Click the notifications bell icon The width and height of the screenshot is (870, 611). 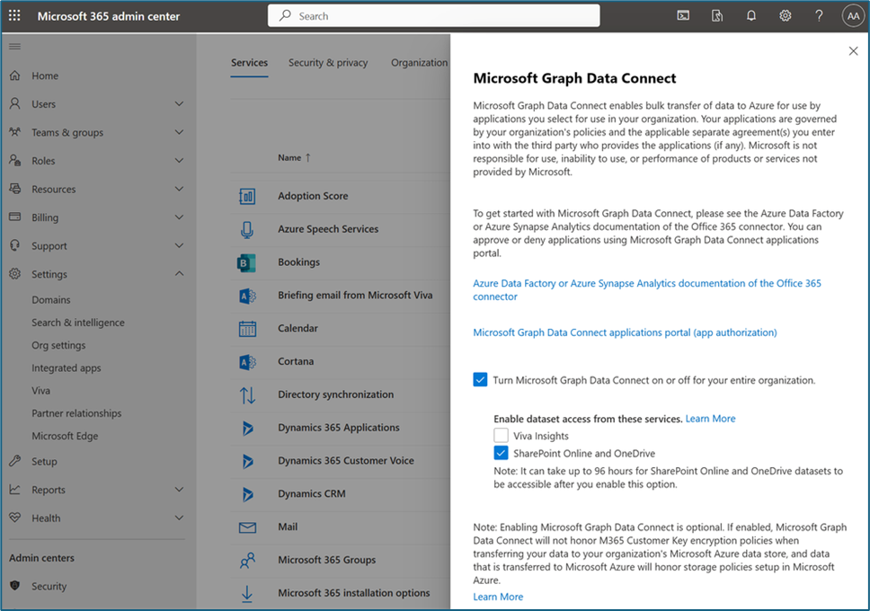tap(750, 15)
